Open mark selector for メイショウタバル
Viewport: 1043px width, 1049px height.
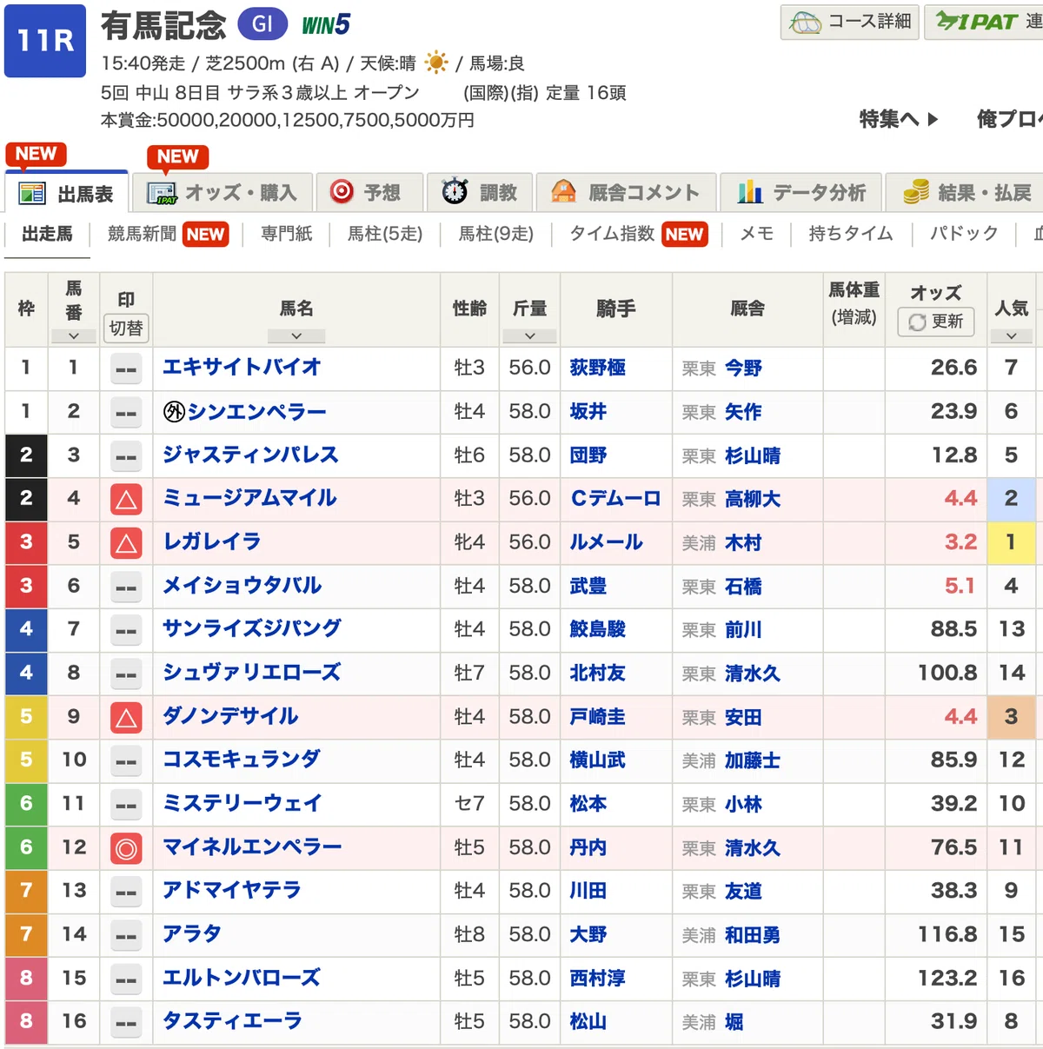tap(126, 587)
